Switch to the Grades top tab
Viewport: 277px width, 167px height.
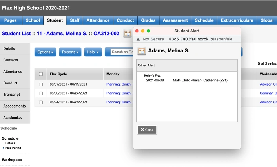pos(148,20)
